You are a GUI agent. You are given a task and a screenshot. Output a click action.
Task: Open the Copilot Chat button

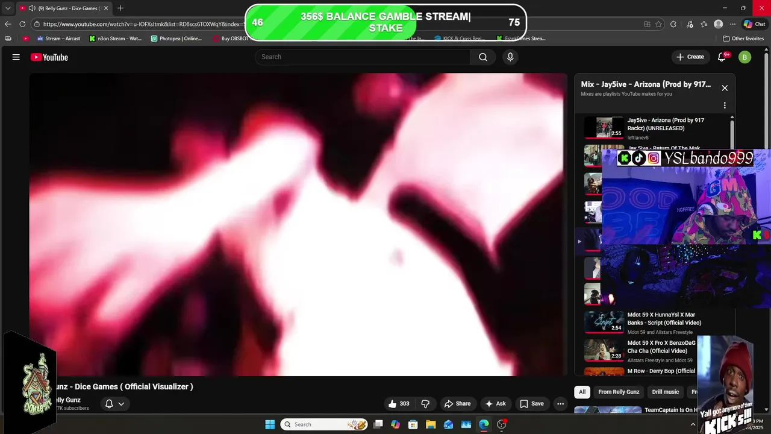tap(755, 24)
